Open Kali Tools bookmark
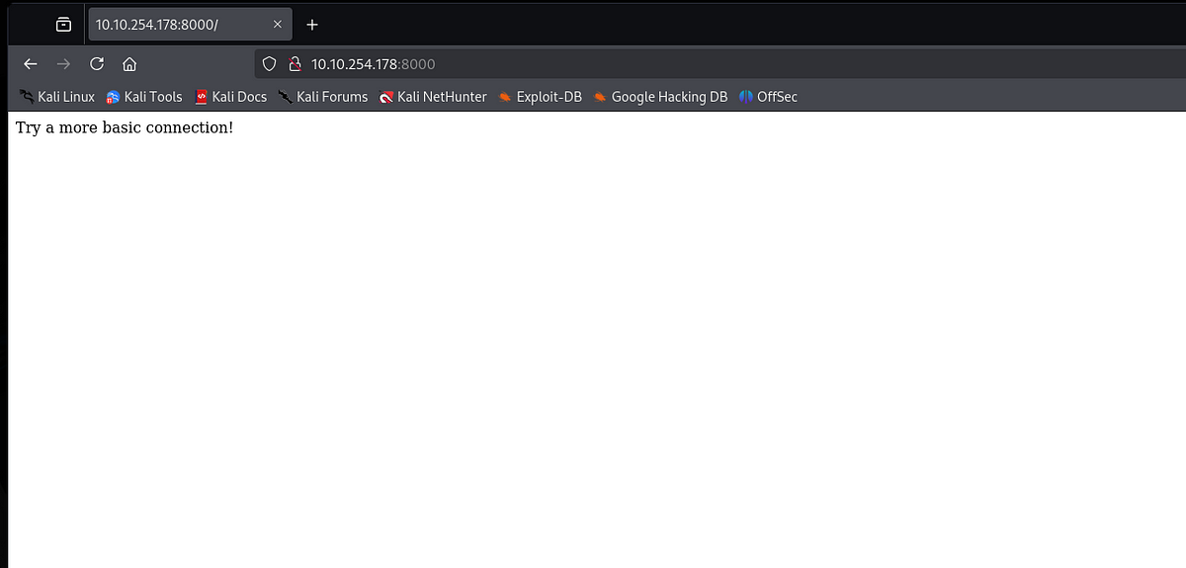 coord(144,97)
